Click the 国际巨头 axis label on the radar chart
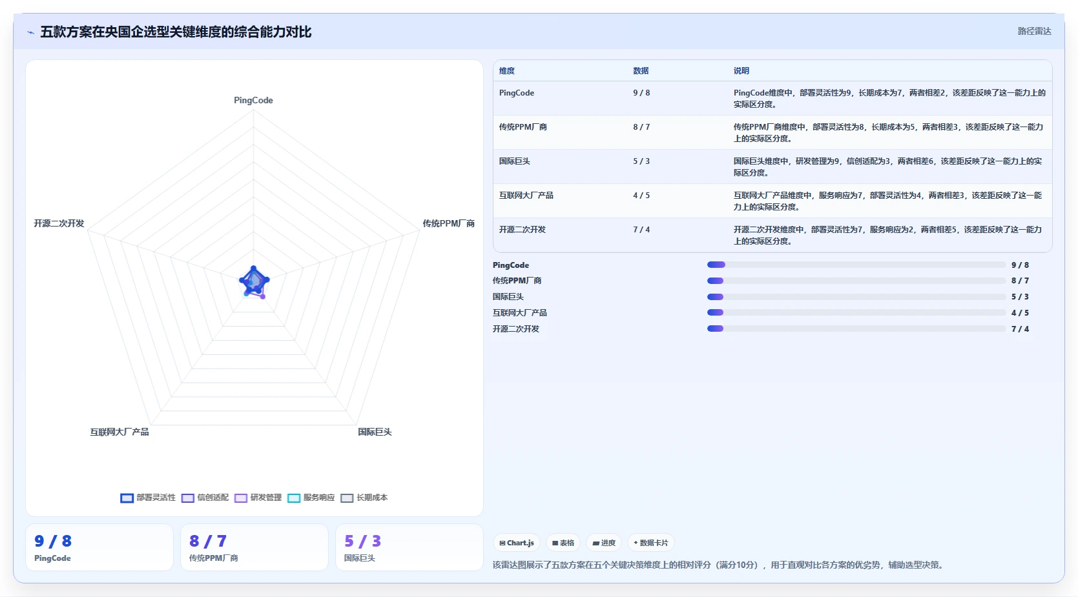Image resolution: width=1078 pixels, height=597 pixels. (375, 432)
